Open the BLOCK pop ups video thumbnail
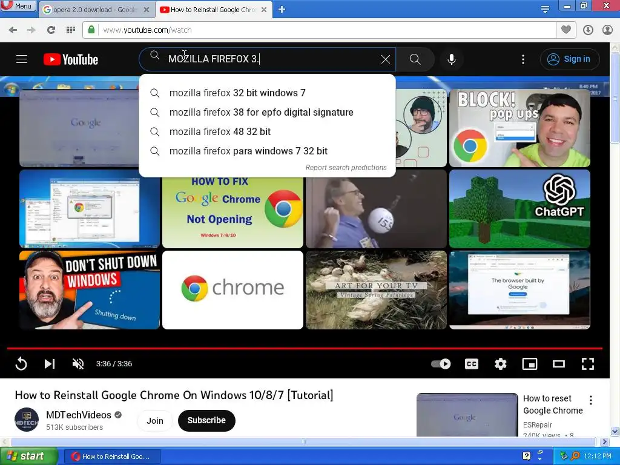 click(x=519, y=128)
